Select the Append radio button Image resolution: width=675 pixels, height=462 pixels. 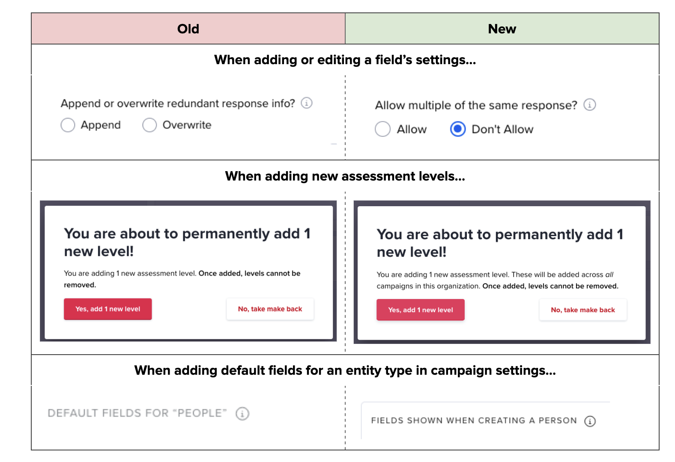click(x=68, y=125)
